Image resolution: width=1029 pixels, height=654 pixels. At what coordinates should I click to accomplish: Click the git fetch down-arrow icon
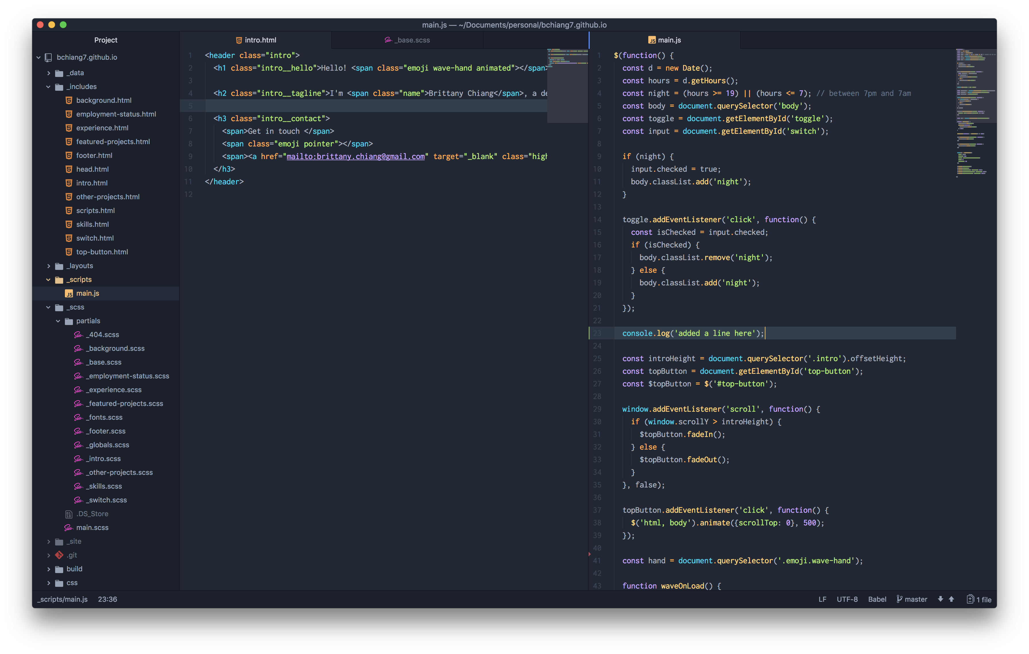point(941,599)
